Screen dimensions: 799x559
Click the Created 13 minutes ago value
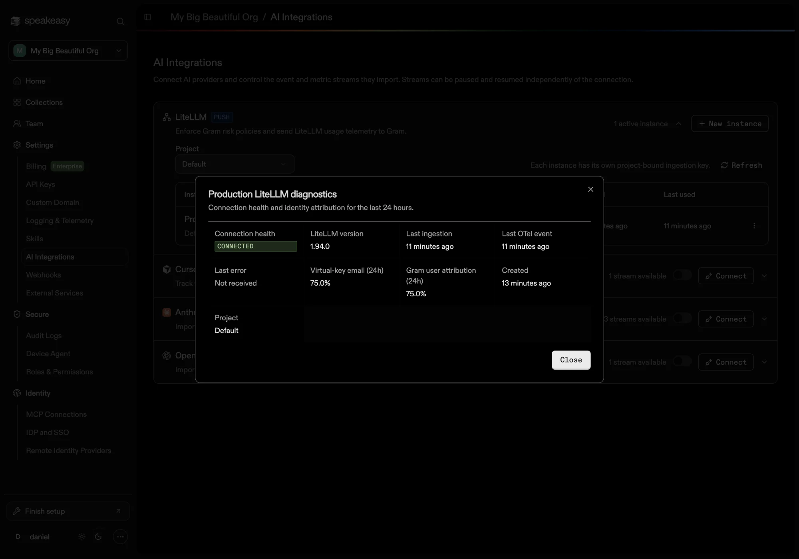526,283
